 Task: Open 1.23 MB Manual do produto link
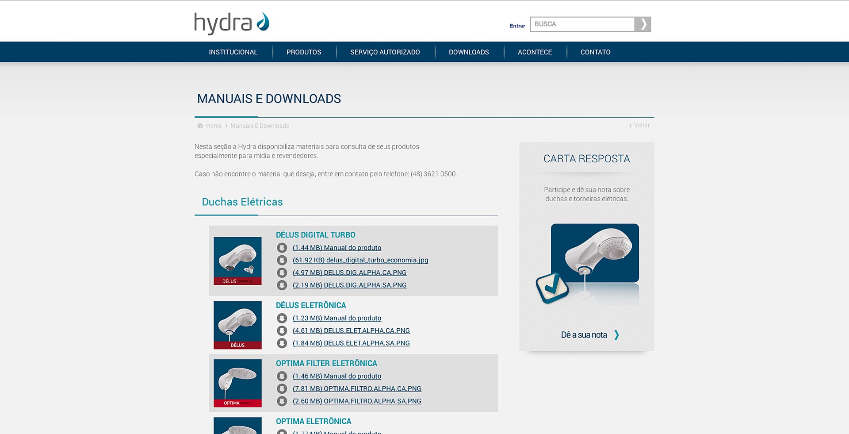click(x=337, y=318)
